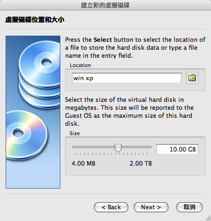Click the Location group label
The width and height of the screenshot is (211, 221).
pyautogui.click(x=80, y=65)
